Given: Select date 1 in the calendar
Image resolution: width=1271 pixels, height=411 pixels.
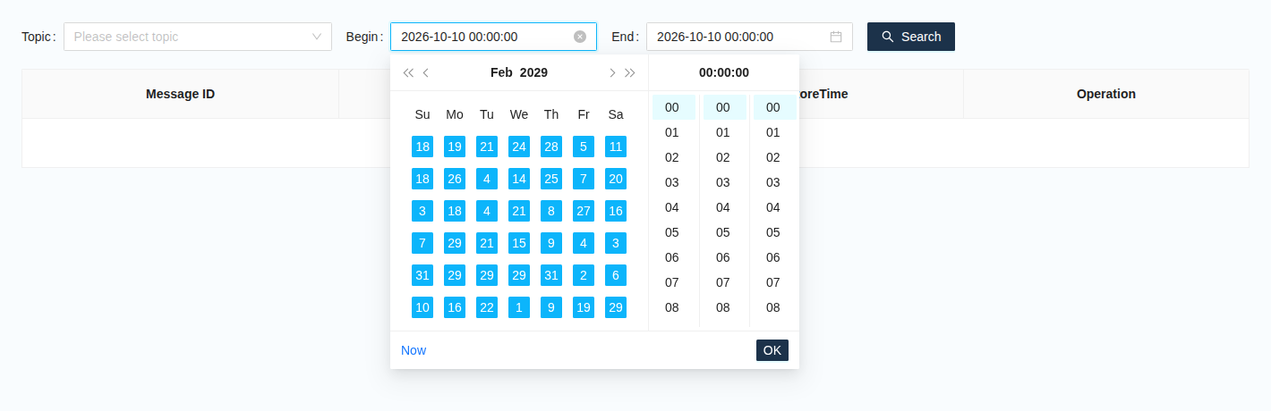Looking at the screenshot, I should pos(519,307).
